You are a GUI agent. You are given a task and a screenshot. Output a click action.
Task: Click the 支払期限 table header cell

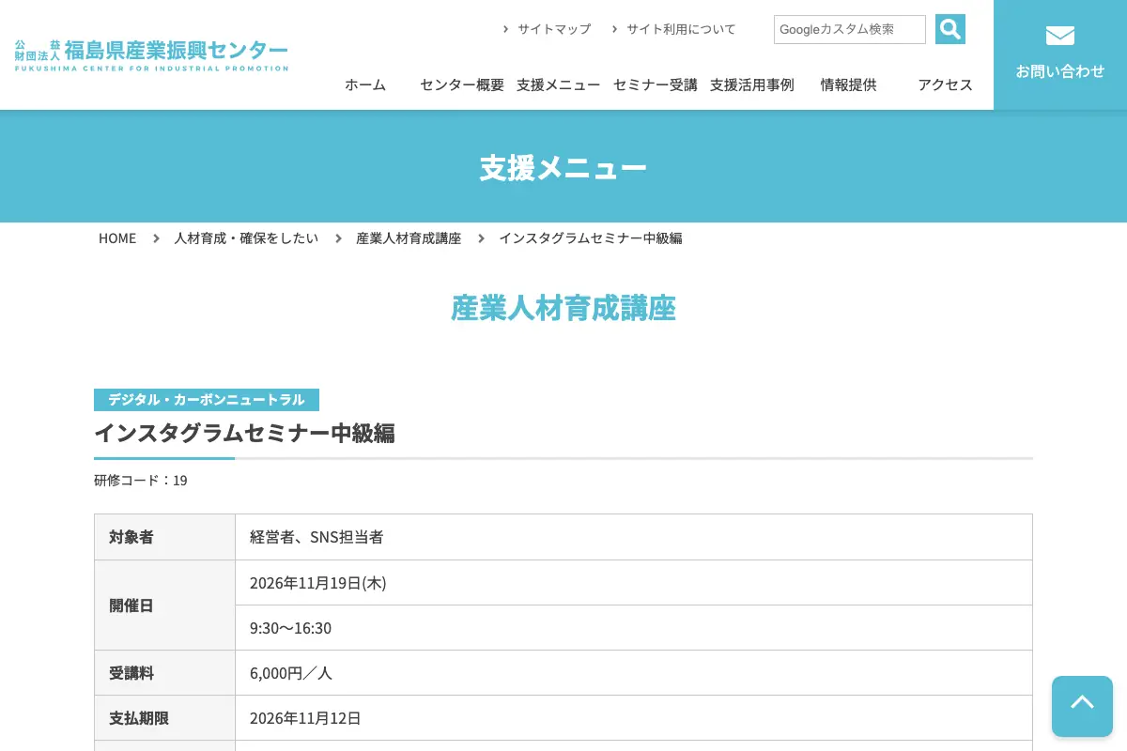[165, 718]
